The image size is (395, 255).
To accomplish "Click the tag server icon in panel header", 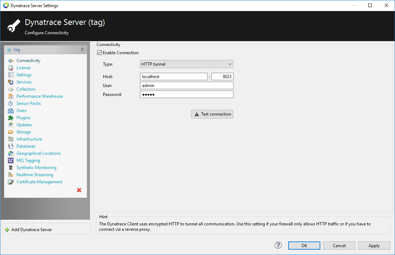I will 9,50.
